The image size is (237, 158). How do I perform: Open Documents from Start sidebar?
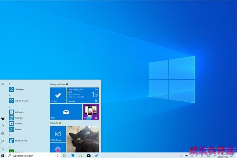coord(3,126)
